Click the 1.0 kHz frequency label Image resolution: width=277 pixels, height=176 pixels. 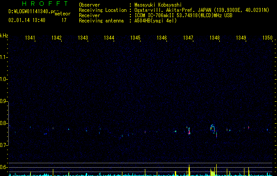[x=4, y=79]
